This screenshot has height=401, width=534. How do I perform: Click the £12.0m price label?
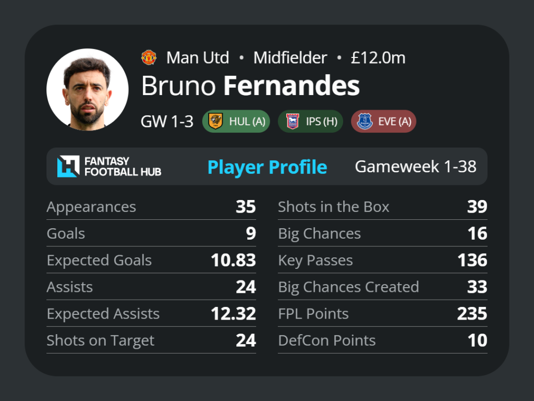tap(378, 57)
